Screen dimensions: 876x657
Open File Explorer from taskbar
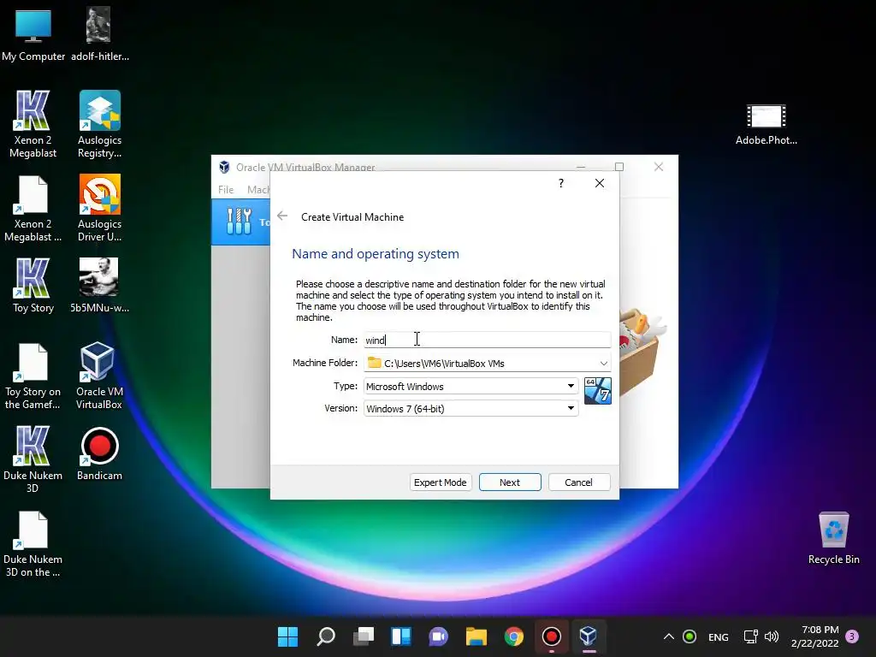click(476, 636)
